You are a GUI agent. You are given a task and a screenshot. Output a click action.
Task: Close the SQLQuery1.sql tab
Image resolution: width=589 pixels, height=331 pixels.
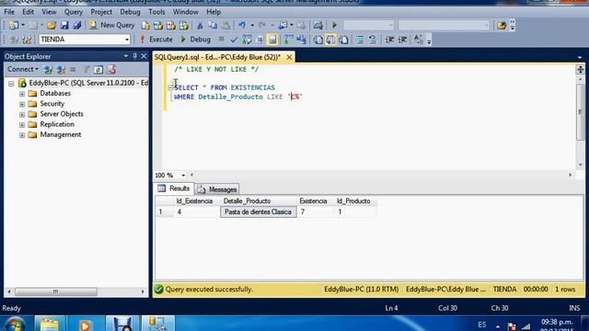pos(289,57)
